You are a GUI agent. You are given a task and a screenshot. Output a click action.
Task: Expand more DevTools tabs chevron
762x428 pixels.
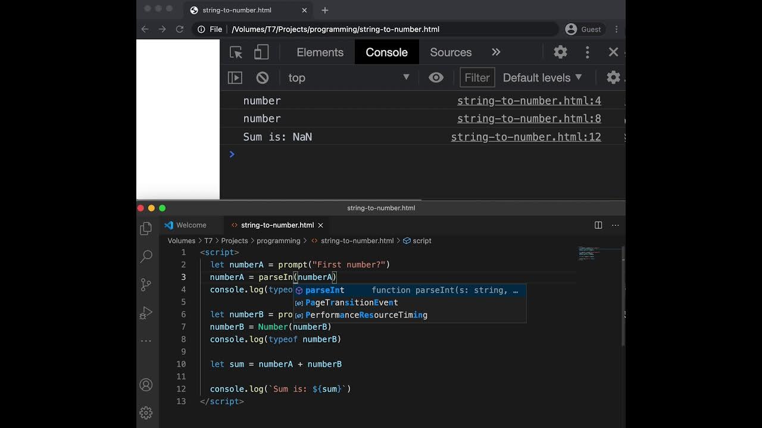point(496,52)
